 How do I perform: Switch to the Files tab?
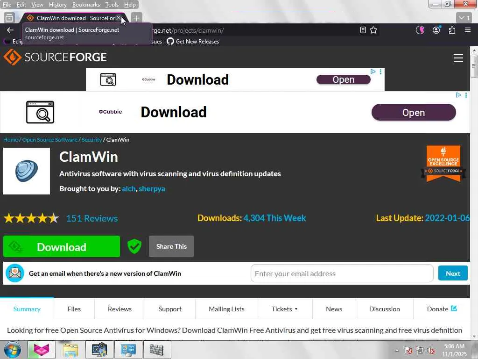point(74,309)
